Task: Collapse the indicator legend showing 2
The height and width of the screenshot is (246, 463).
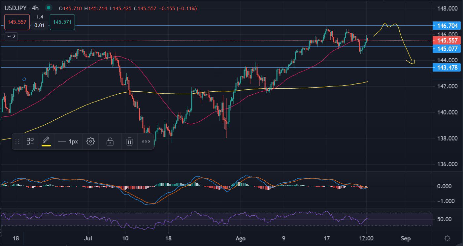Action: point(11,37)
